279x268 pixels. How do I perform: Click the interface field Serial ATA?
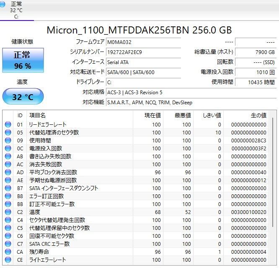[x=143, y=62]
